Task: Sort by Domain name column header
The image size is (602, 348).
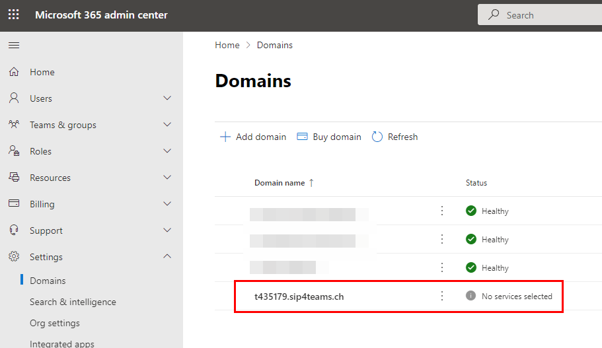Action: [x=280, y=183]
